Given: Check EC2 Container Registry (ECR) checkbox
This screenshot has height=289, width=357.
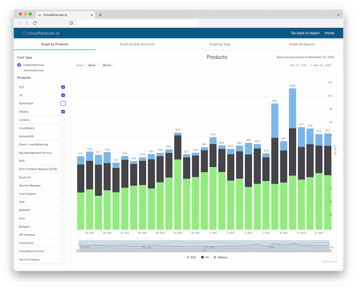Looking at the screenshot, I should (x=63, y=169).
